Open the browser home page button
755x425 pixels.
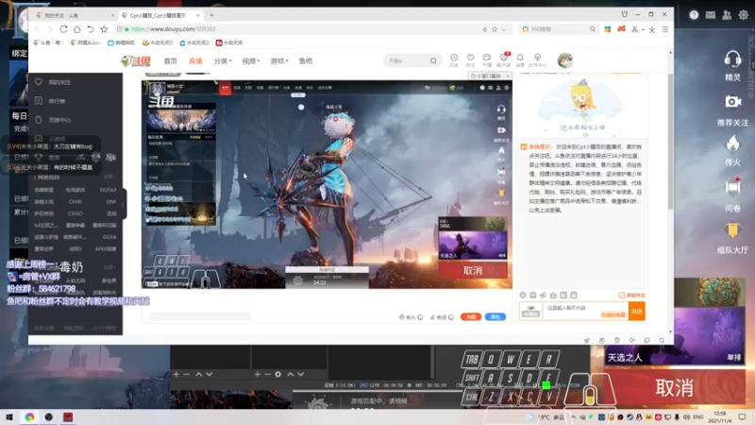(77, 29)
